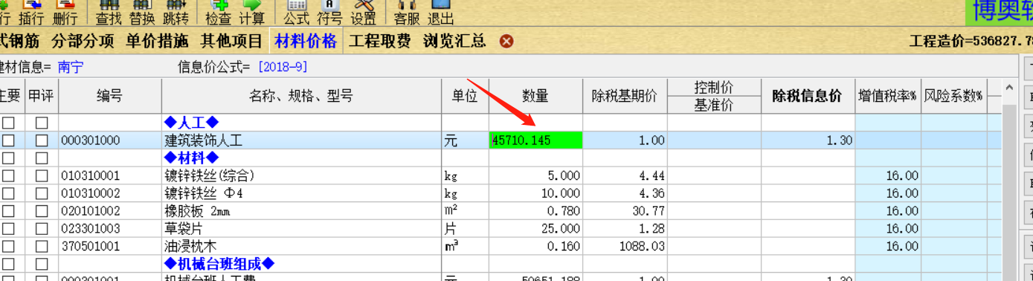Enable 主要 checkbox for 草袋片 row
Image resolution: width=1033 pixels, height=281 pixels.
tap(8, 229)
